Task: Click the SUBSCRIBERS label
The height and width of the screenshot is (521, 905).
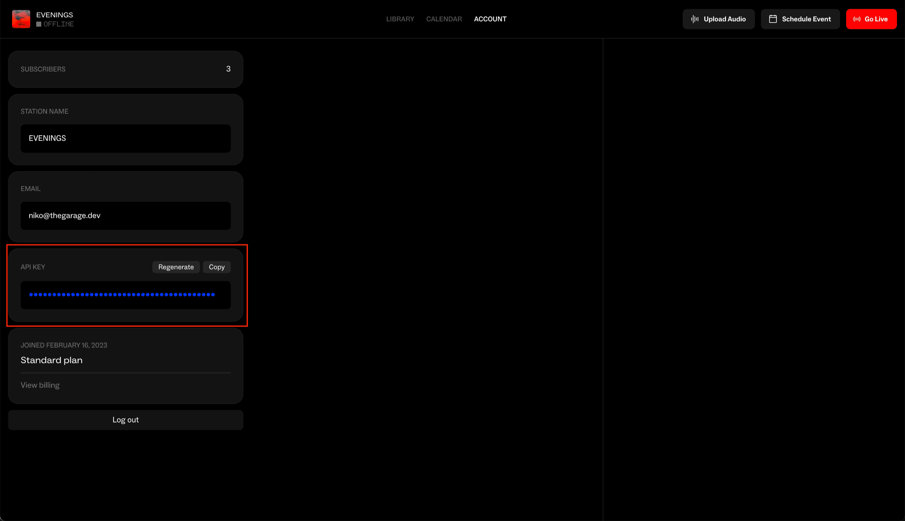Action: coord(43,69)
